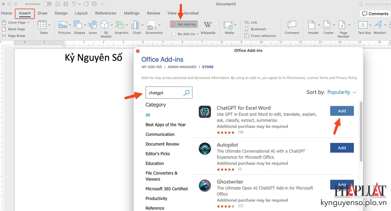
Task: Undo the last action
Action: pos(74,4)
